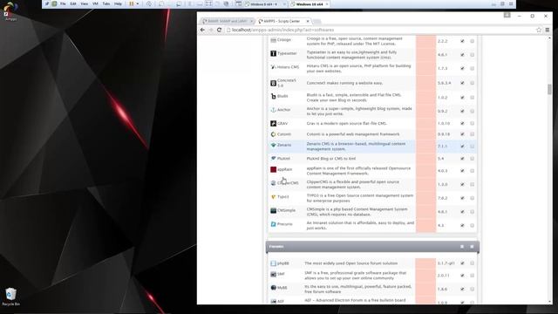The width and height of the screenshot is (558, 314).
Task: Click the browser vertical scrollbar thumb
Action: (x=549, y=89)
